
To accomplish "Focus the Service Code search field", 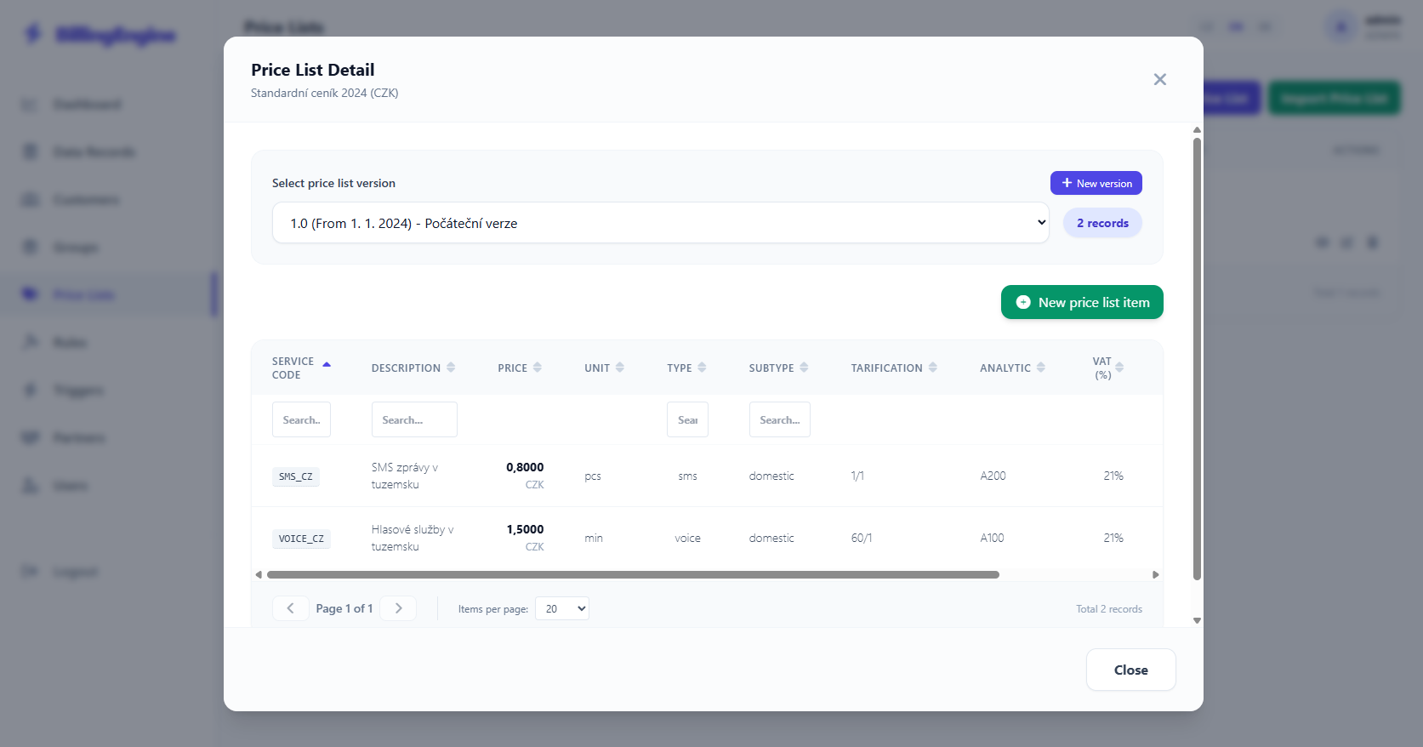I will (x=301, y=419).
